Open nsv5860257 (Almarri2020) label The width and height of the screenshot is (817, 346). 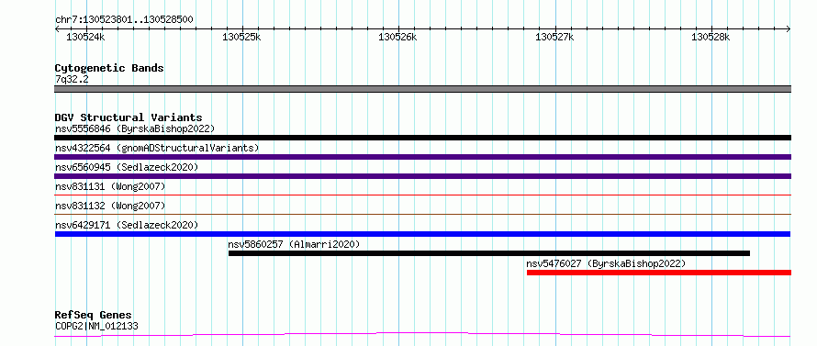(294, 244)
